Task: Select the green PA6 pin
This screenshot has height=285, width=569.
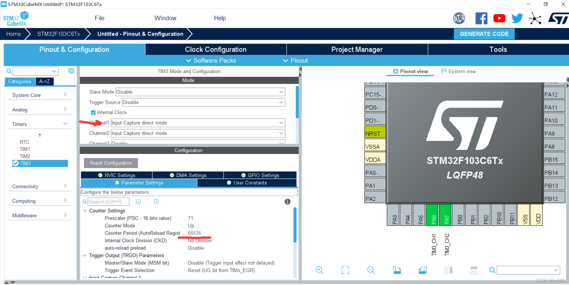Action: click(432, 215)
